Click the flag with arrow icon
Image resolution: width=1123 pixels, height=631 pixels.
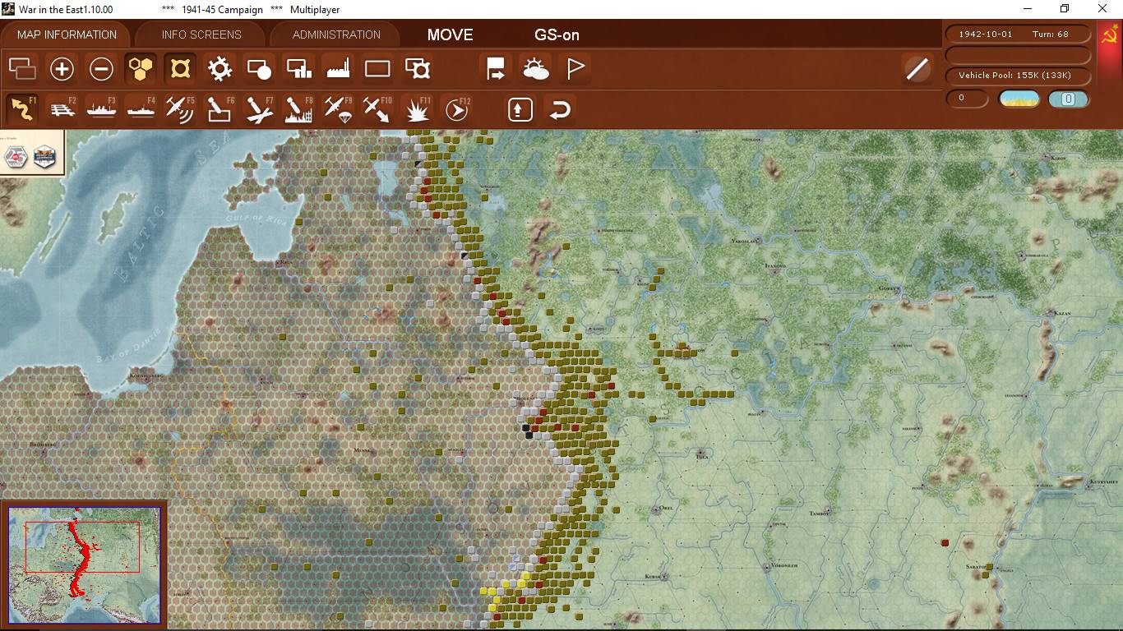point(496,68)
